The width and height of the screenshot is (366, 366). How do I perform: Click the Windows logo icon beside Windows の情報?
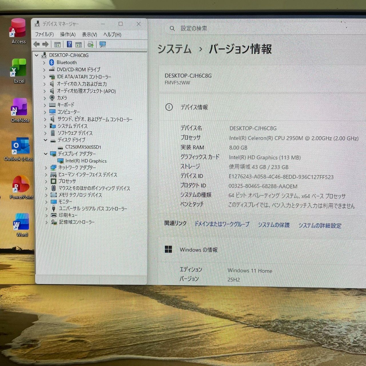pos(168,249)
